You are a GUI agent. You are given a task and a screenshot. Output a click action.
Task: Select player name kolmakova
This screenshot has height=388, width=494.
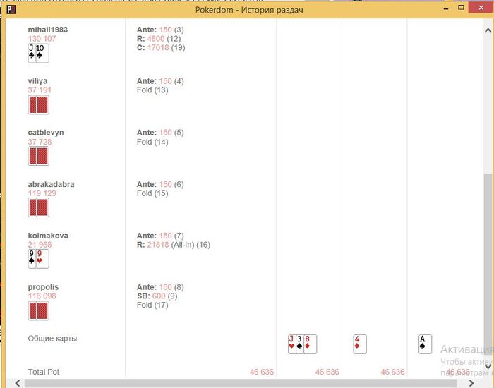[x=48, y=236]
